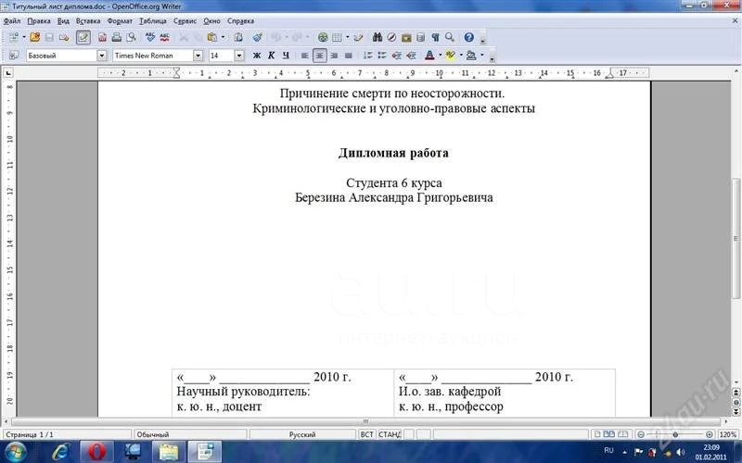This screenshot has width=742, height=463.
Task: Click Decrease Indent icon
Action: [x=397, y=56]
